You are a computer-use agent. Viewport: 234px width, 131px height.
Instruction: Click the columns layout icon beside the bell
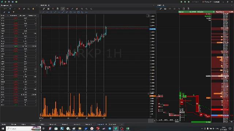29,9
